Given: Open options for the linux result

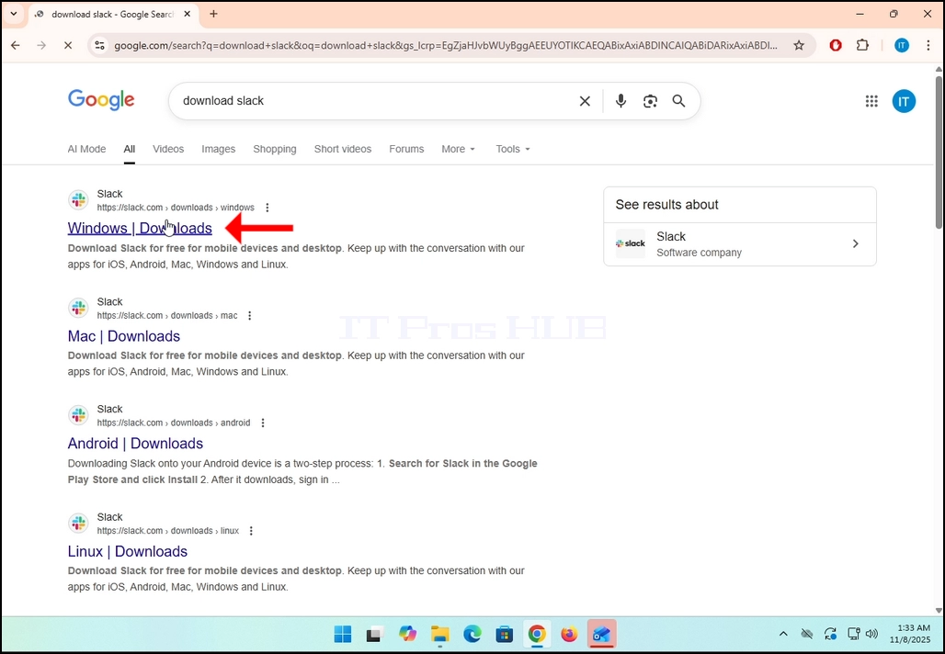Looking at the screenshot, I should pos(251,531).
